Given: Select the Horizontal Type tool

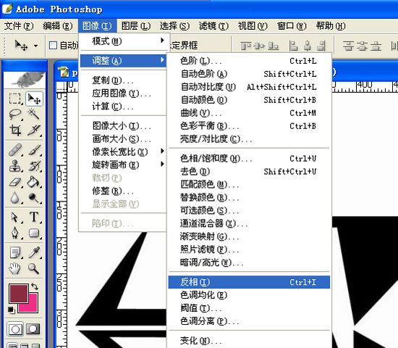Looking at the screenshot, I should click(x=34, y=217).
